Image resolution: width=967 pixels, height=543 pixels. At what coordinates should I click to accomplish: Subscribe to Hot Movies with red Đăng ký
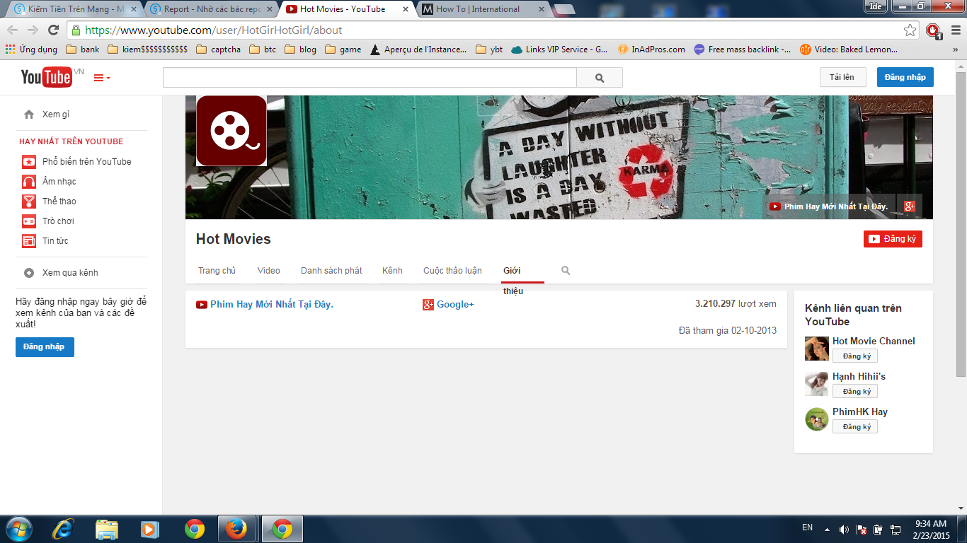(893, 239)
